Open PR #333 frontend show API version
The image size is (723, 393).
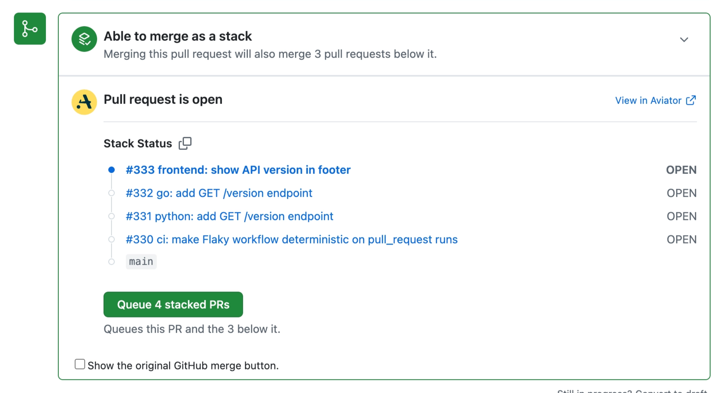[x=238, y=170]
